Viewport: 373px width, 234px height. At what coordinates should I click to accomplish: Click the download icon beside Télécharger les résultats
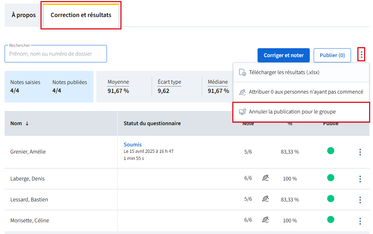pos(243,72)
